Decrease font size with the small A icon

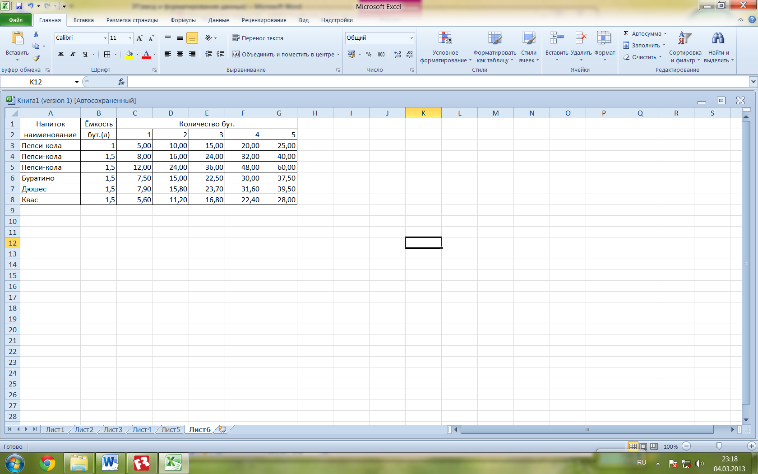click(x=151, y=38)
